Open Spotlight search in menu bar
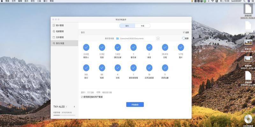 (x=244, y=1)
